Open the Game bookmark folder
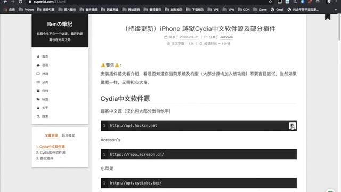341x192 pixels. coord(260,10)
